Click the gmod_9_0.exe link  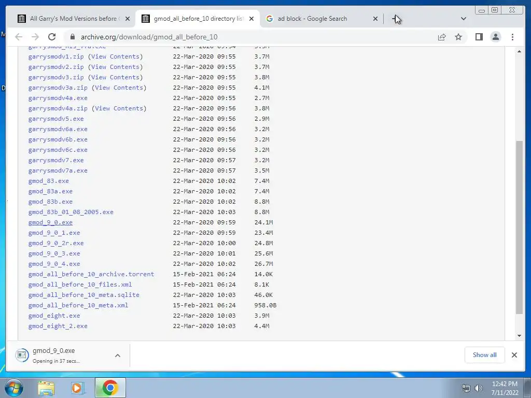(50, 222)
